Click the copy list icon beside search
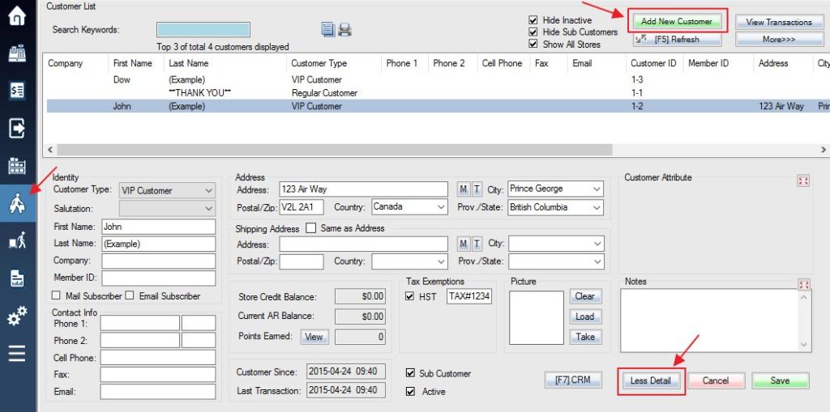The width and height of the screenshot is (830, 412). [328, 30]
